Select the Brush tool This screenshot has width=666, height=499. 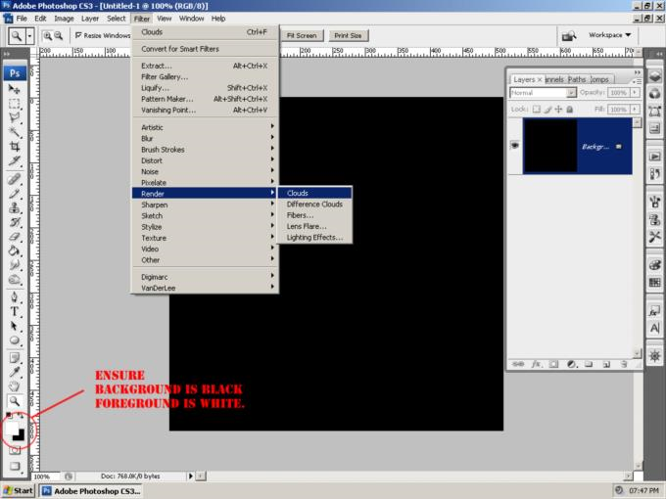[x=15, y=194]
